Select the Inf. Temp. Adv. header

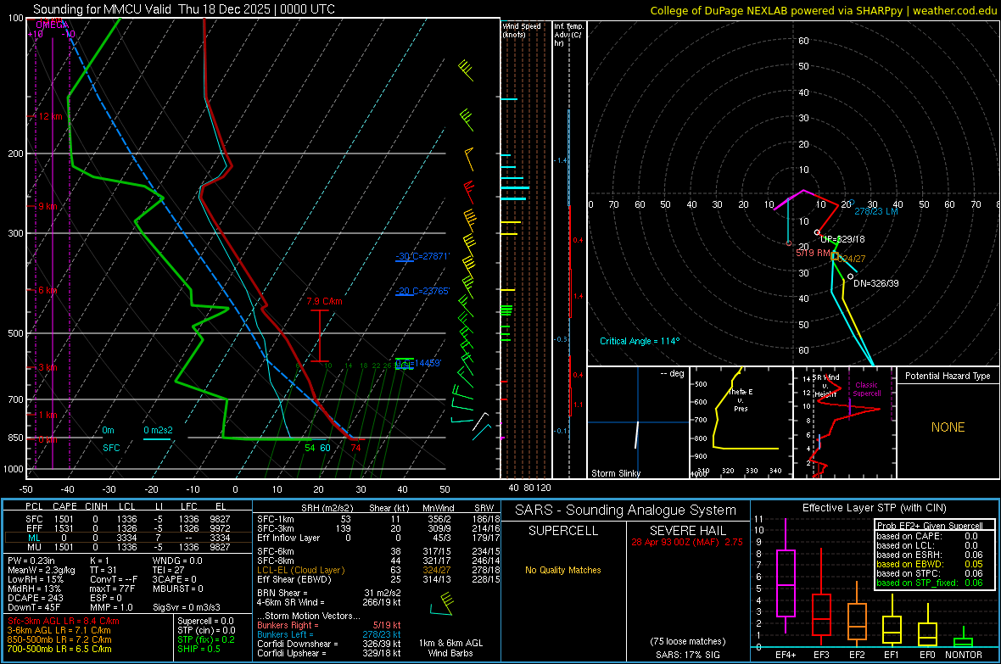point(568,35)
